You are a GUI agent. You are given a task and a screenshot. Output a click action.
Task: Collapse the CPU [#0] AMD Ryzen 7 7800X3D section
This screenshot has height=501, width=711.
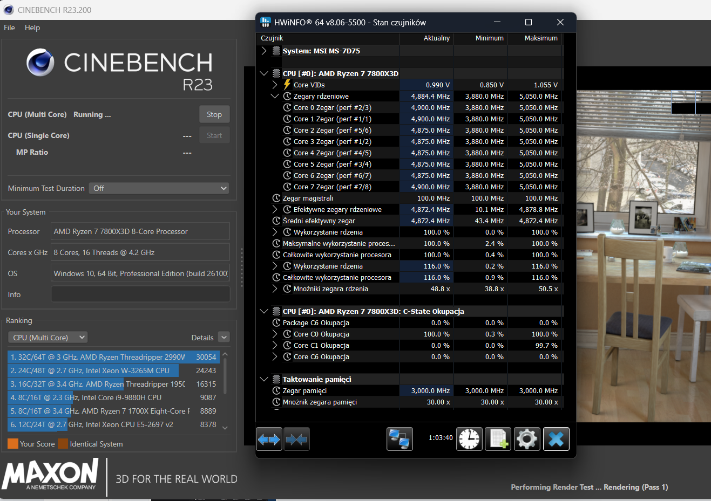(264, 73)
